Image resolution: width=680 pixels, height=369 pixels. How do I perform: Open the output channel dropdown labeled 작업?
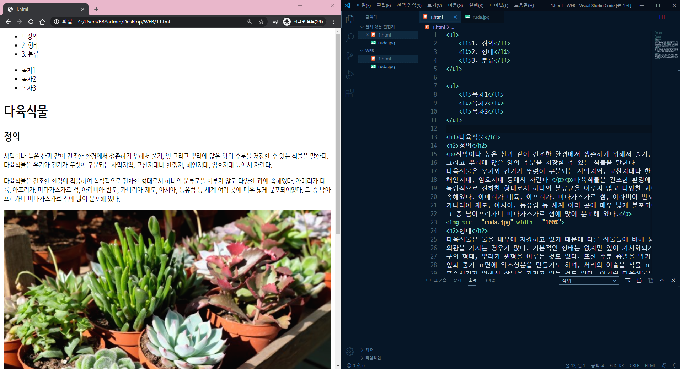coord(589,281)
